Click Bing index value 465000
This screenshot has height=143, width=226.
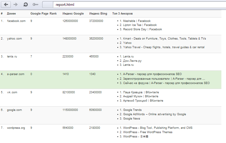click(94, 57)
